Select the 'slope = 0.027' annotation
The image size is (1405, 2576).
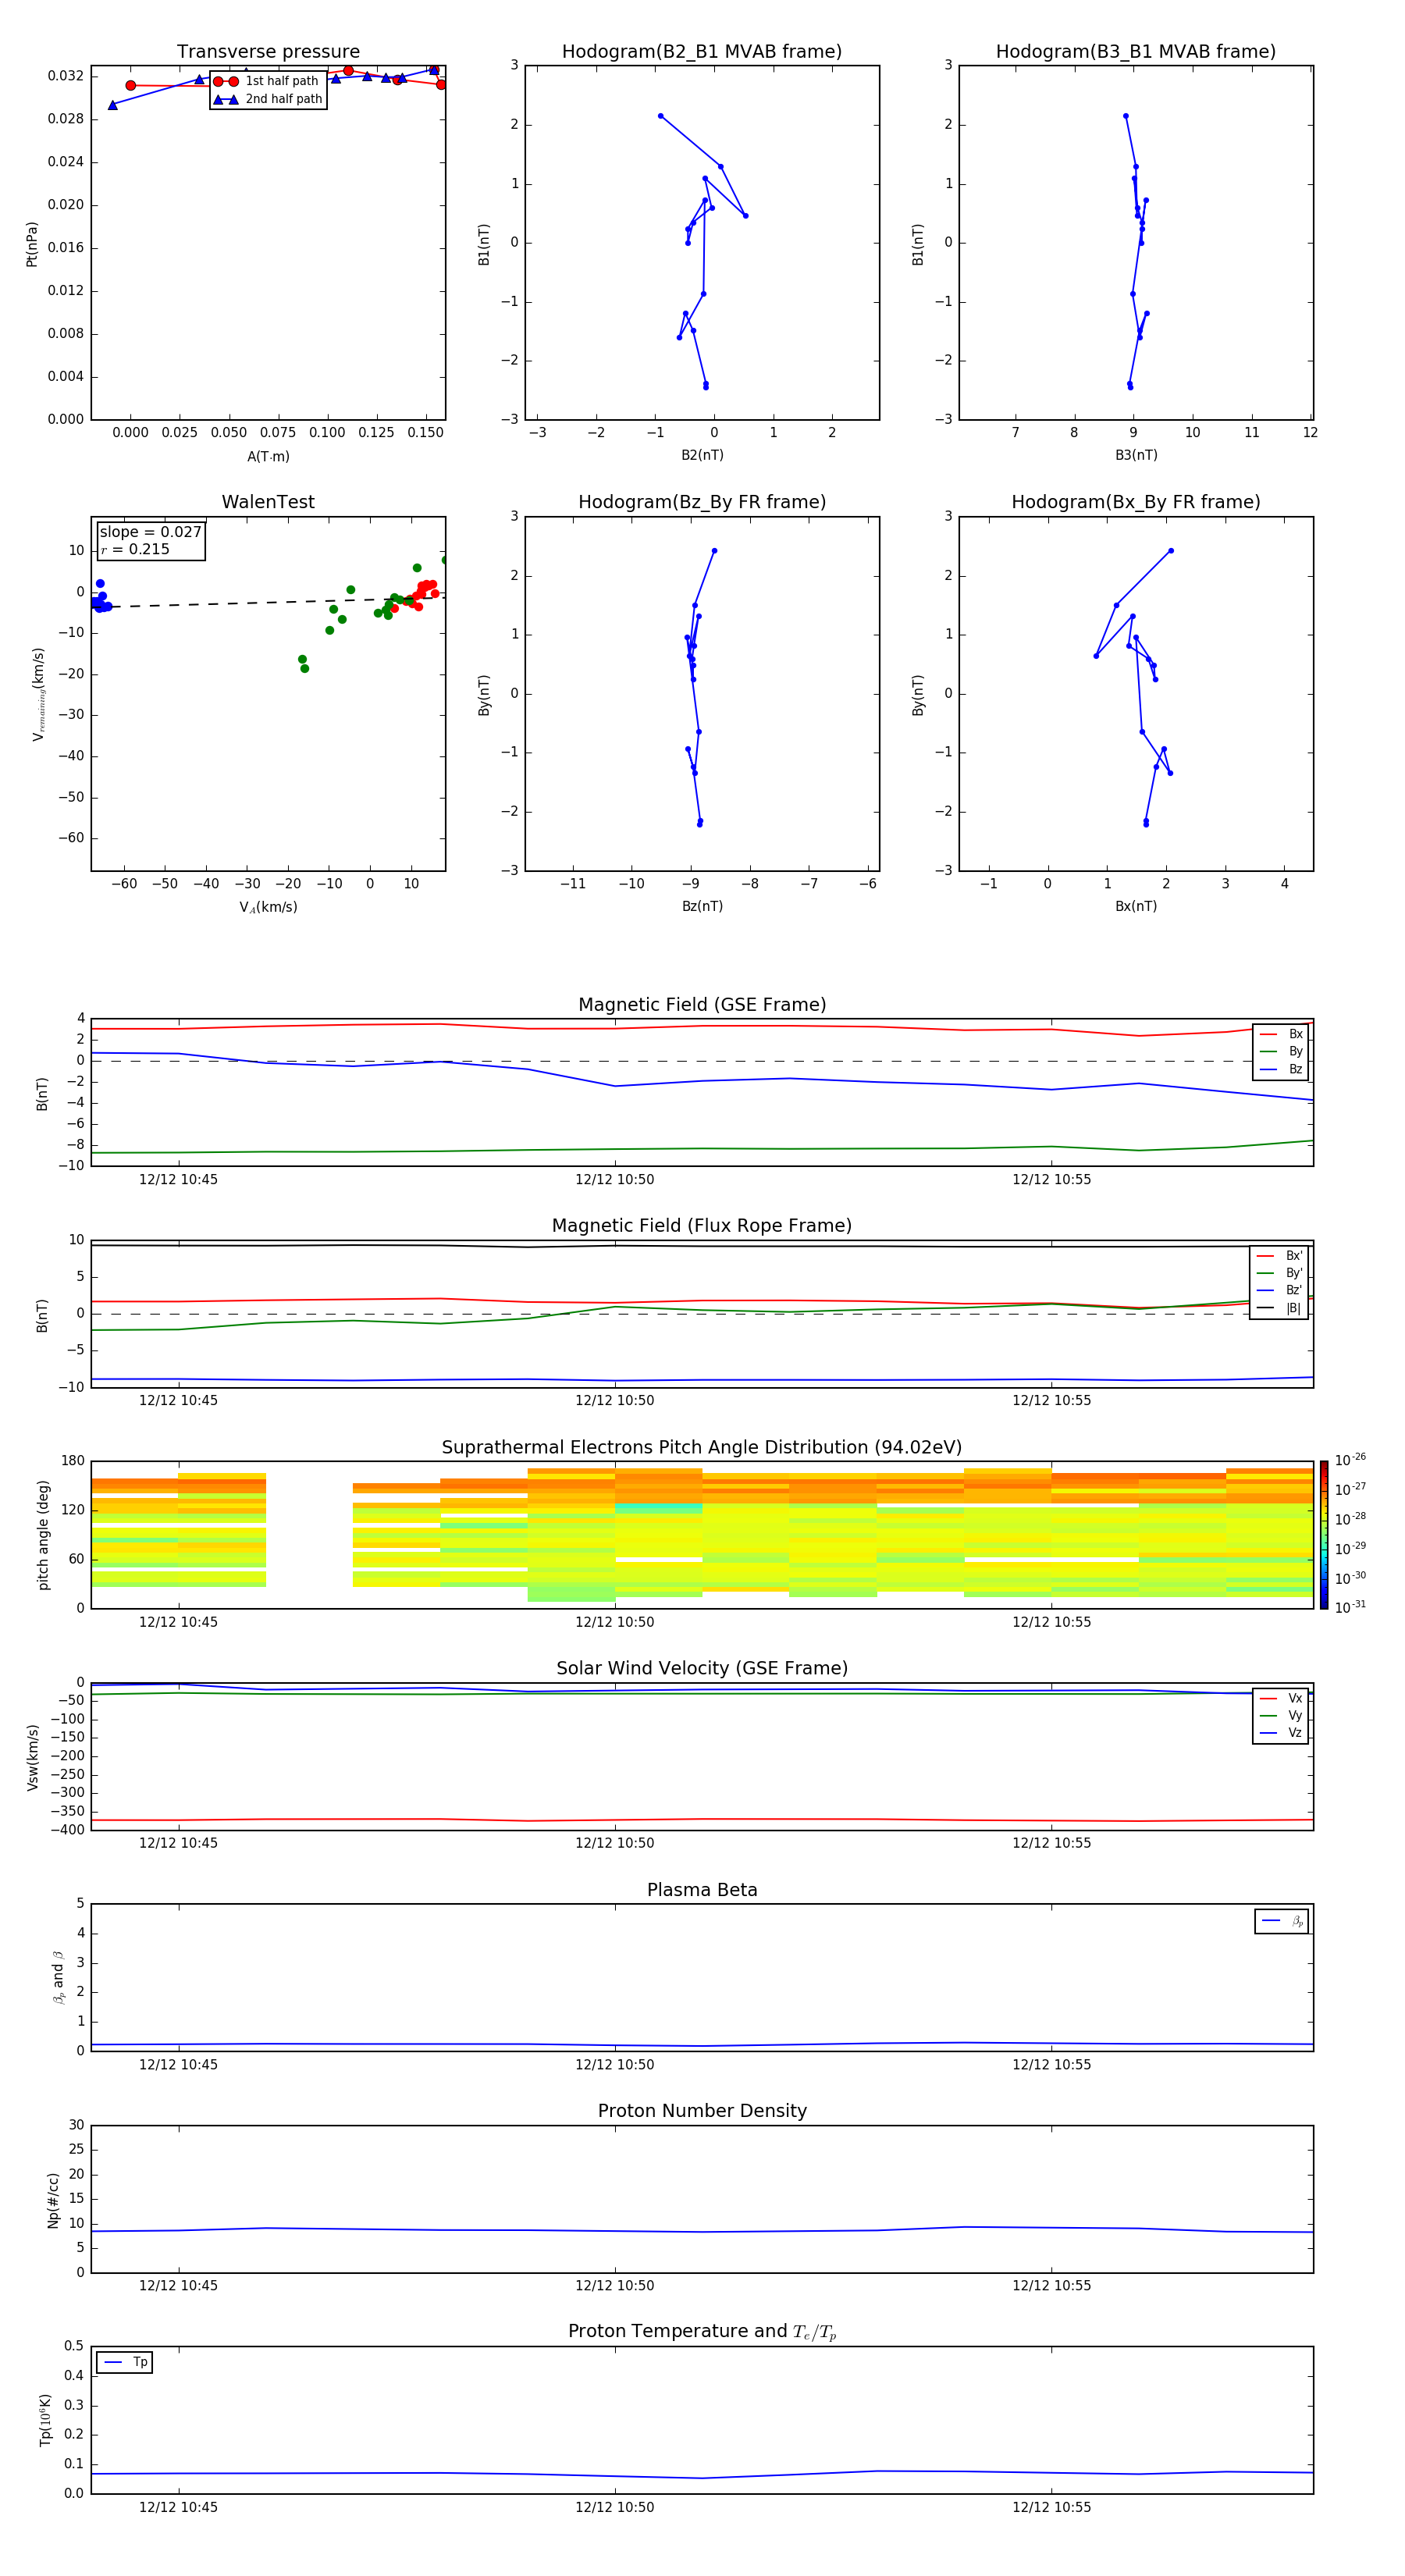pyautogui.click(x=151, y=532)
